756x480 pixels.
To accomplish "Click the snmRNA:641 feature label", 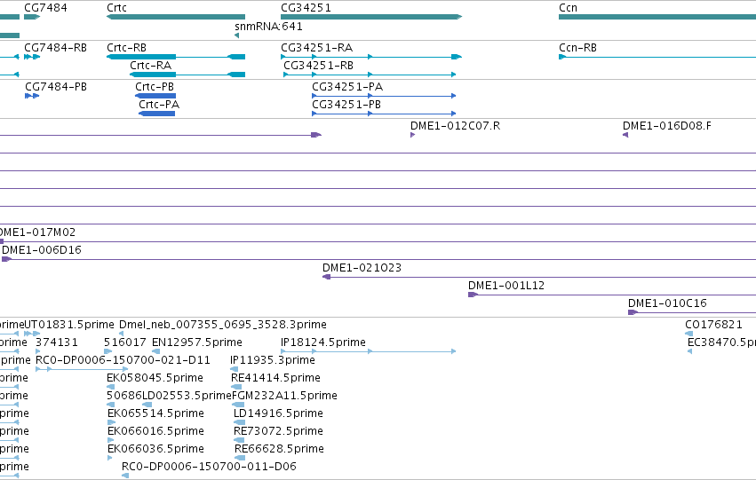I will [x=268, y=27].
